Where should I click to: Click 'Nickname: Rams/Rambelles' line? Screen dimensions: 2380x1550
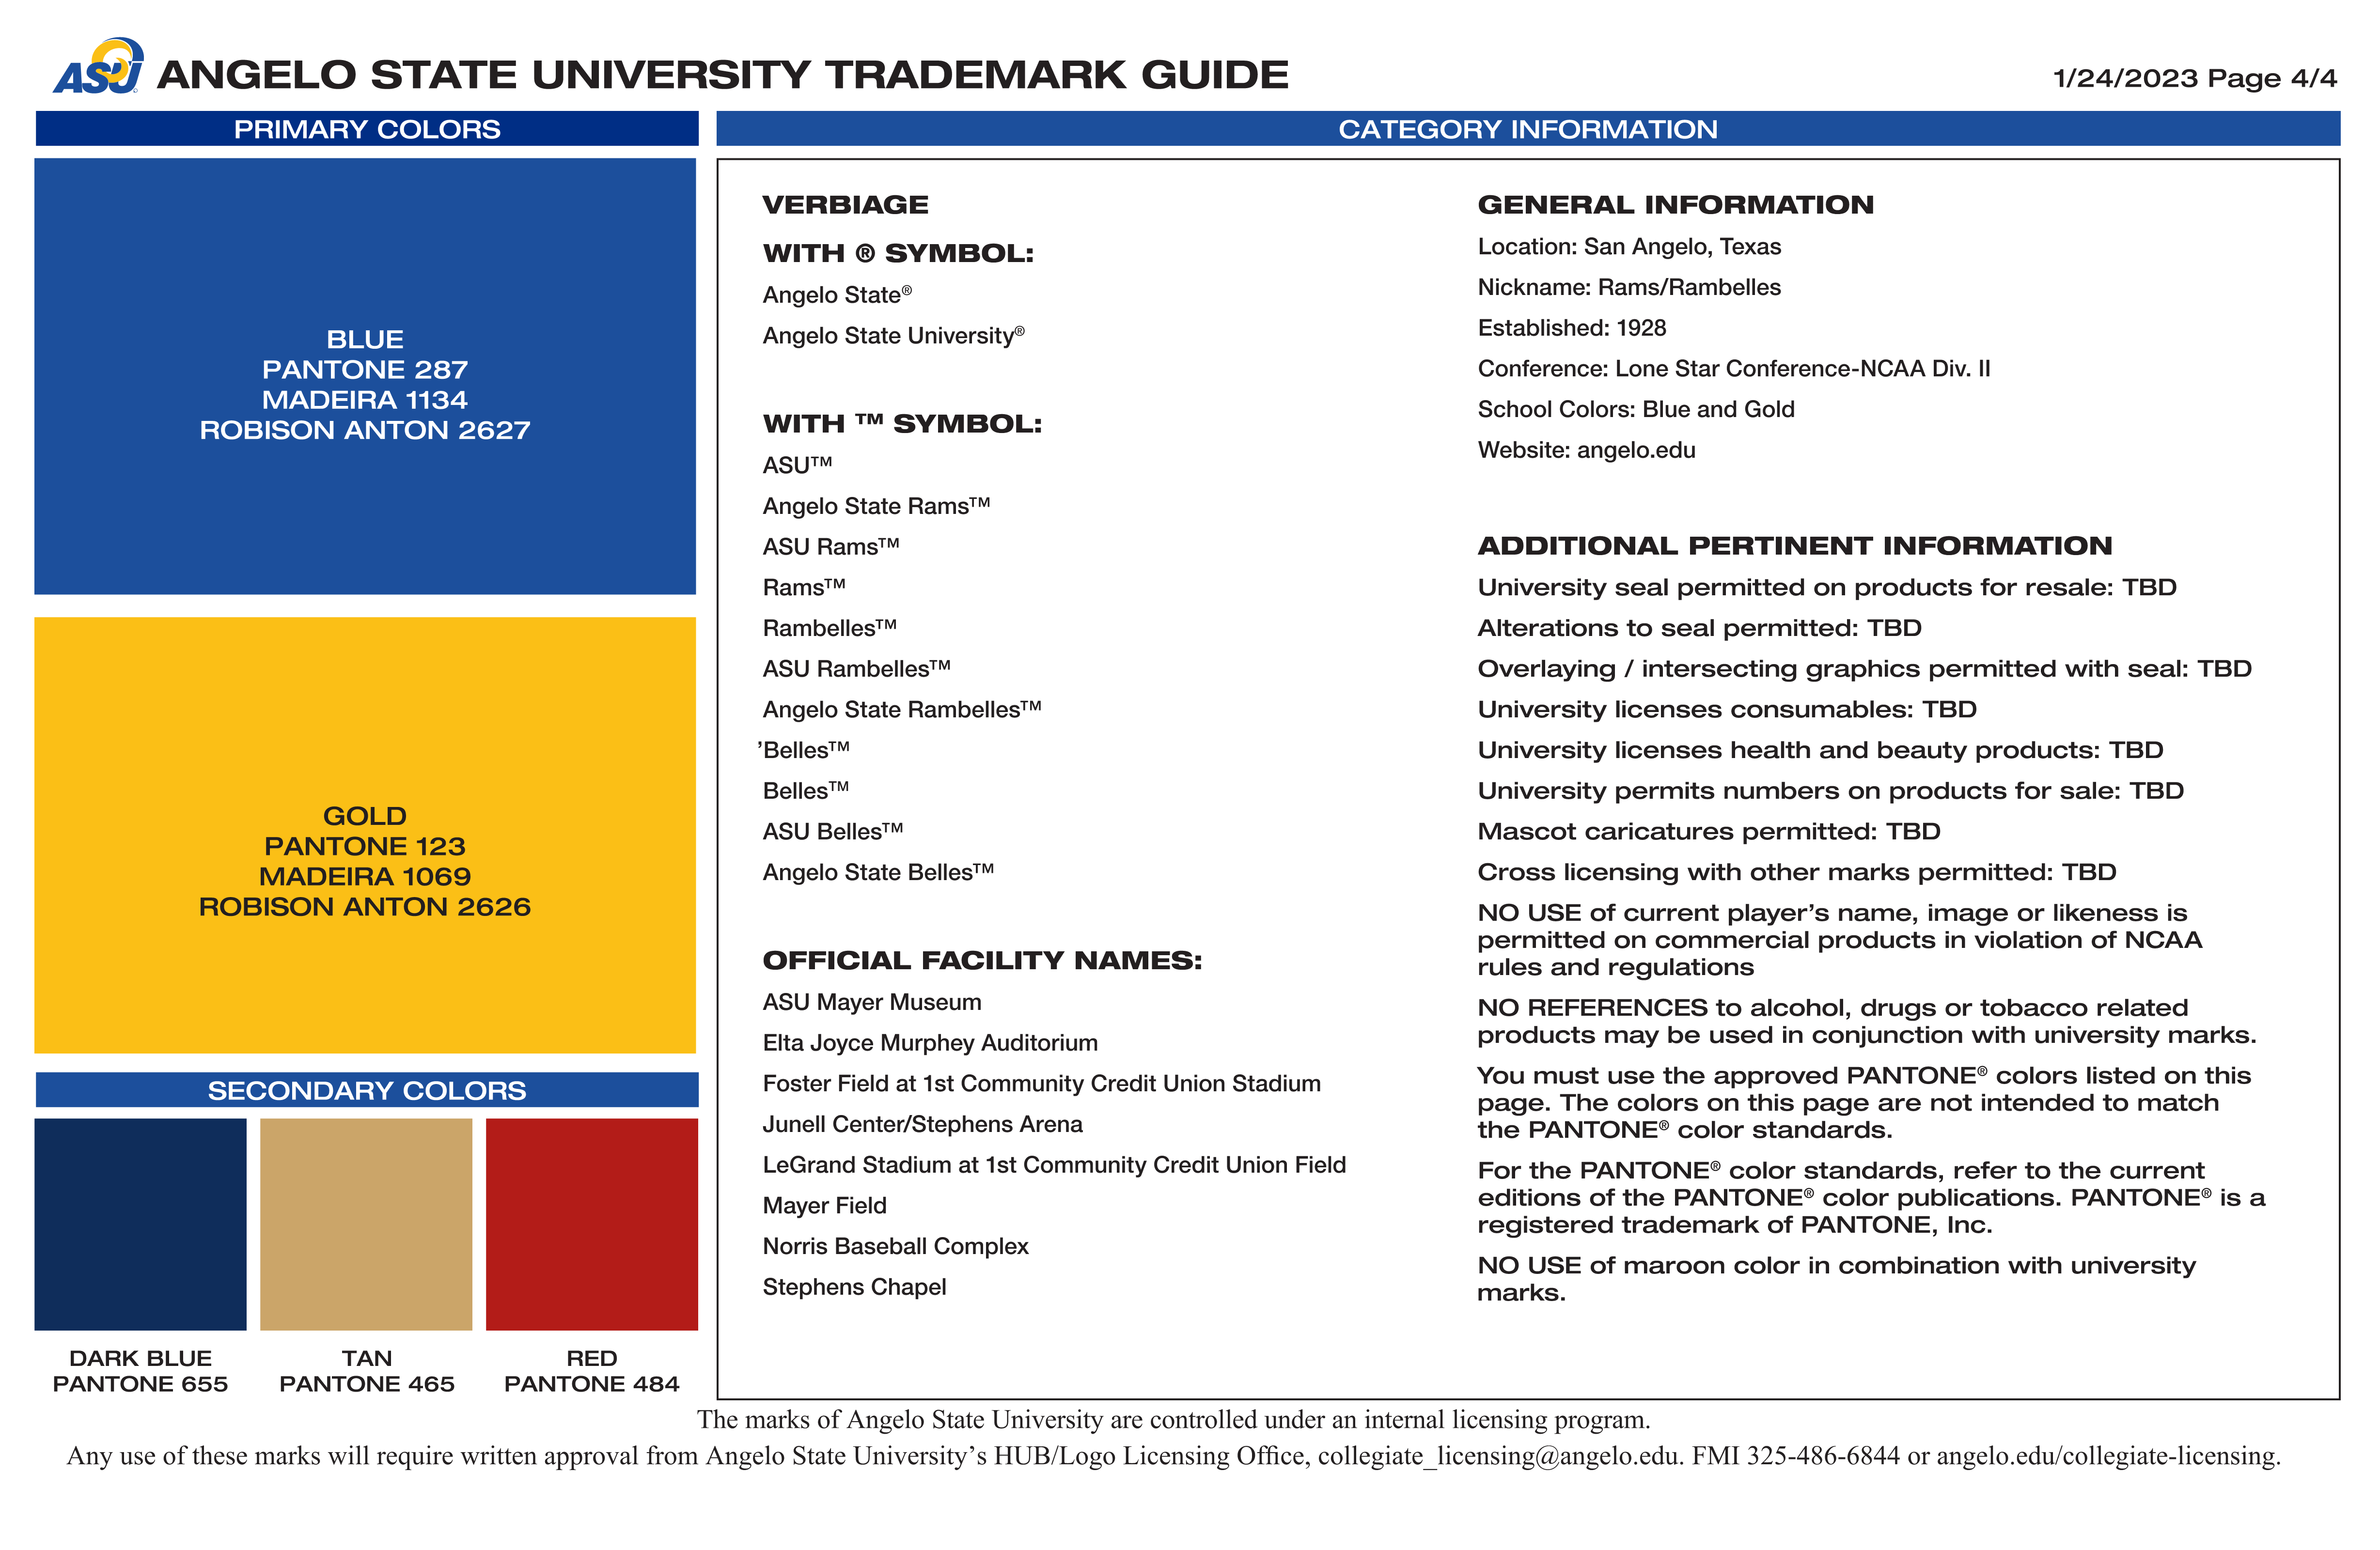[1629, 287]
